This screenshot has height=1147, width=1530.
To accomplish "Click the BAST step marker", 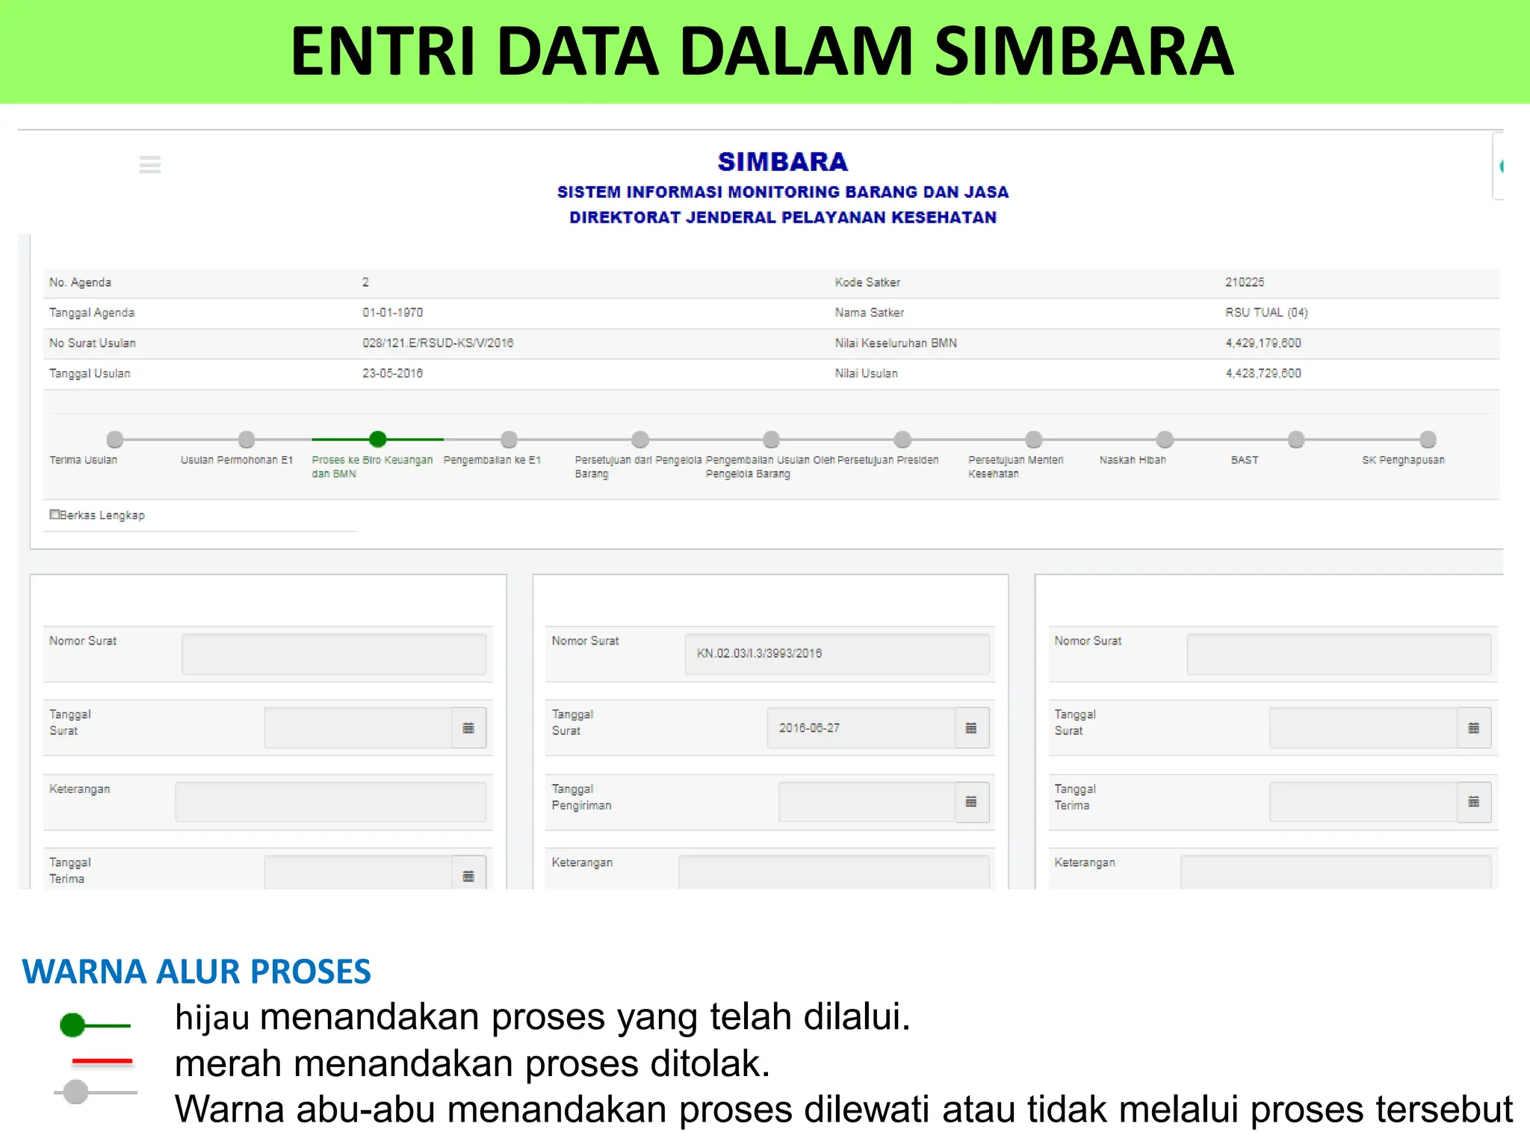I will pos(1296,439).
